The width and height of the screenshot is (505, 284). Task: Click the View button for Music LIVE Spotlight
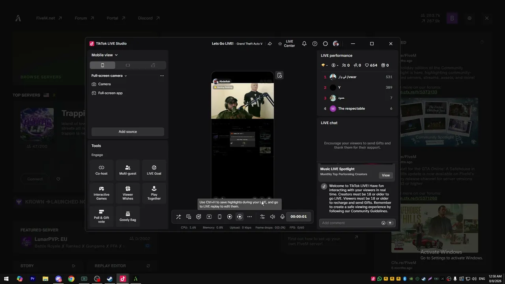(386, 175)
